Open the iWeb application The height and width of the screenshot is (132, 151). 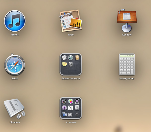71,21
